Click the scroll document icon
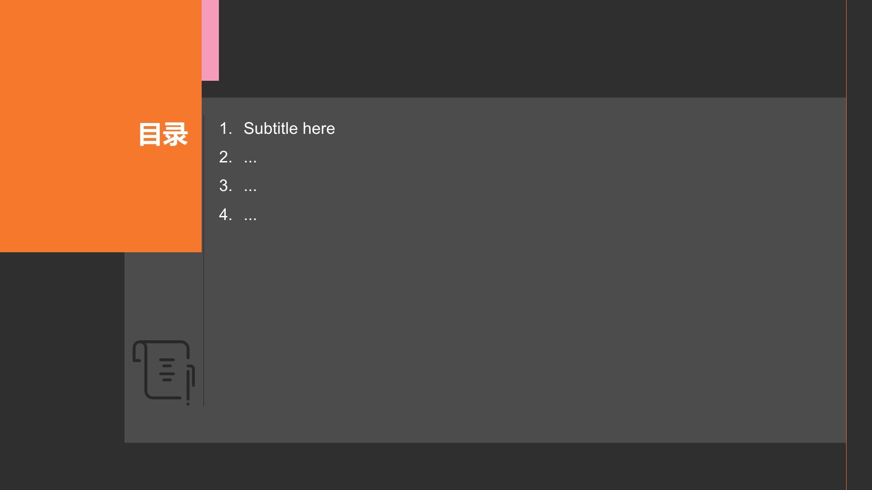The image size is (872, 490). click(x=163, y=372)
